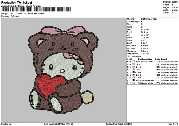Click the 'Left:' extent label
Screen dimensions: 179x126
129,30
